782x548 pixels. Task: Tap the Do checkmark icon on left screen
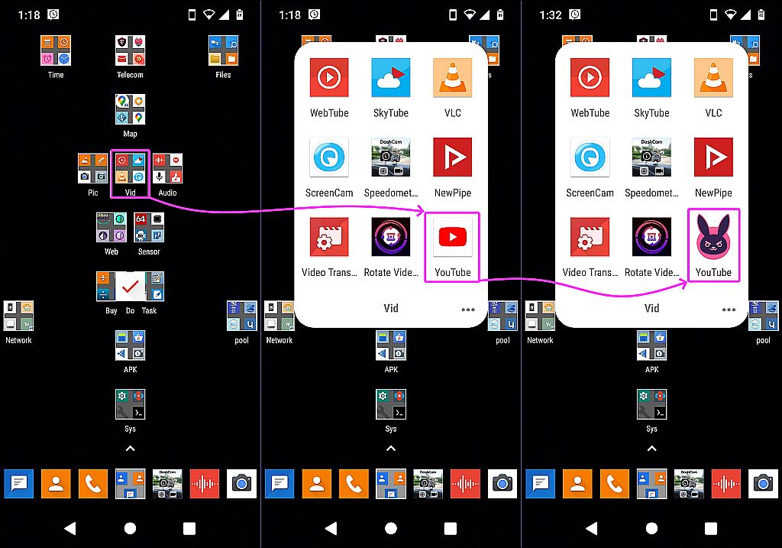pos(130,287)
